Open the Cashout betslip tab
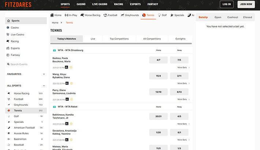The height and width of the screenshot is (150, 260). pyautogui.click(x=233, y=17)
